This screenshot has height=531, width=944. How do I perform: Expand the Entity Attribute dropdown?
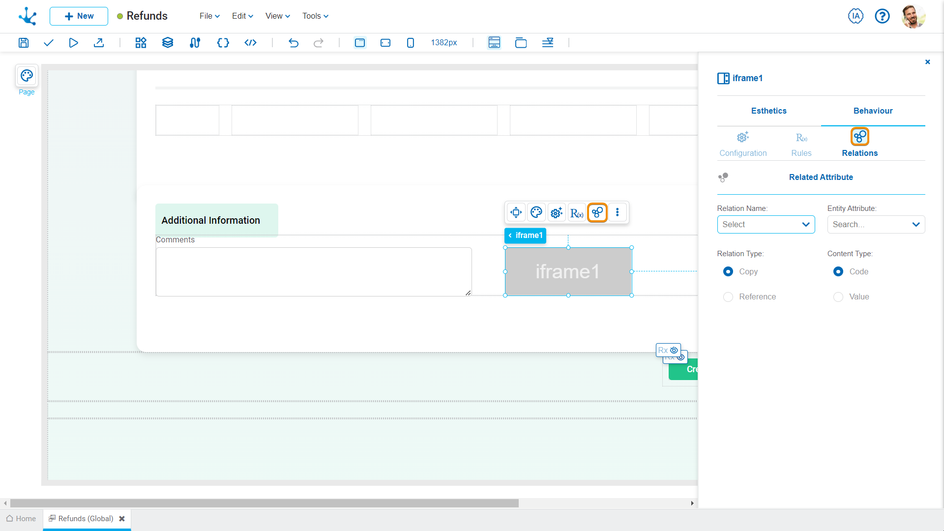[x=876, y=225]
